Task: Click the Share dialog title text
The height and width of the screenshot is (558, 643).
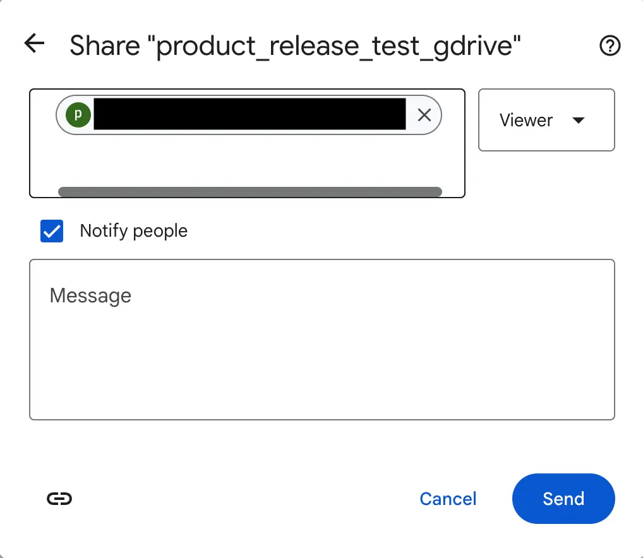Action: [x=296, y=45]
